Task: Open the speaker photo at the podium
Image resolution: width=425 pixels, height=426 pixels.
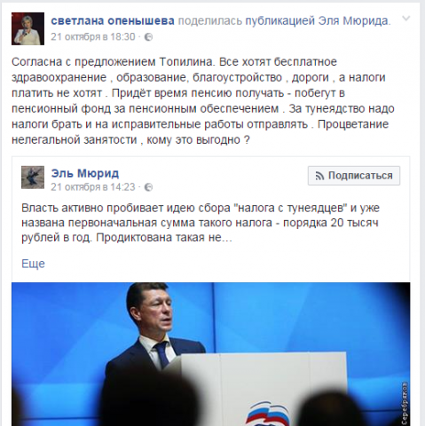Action: [211, 354]
